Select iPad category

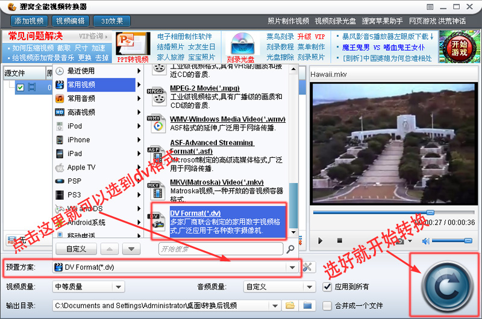point(98,153)
